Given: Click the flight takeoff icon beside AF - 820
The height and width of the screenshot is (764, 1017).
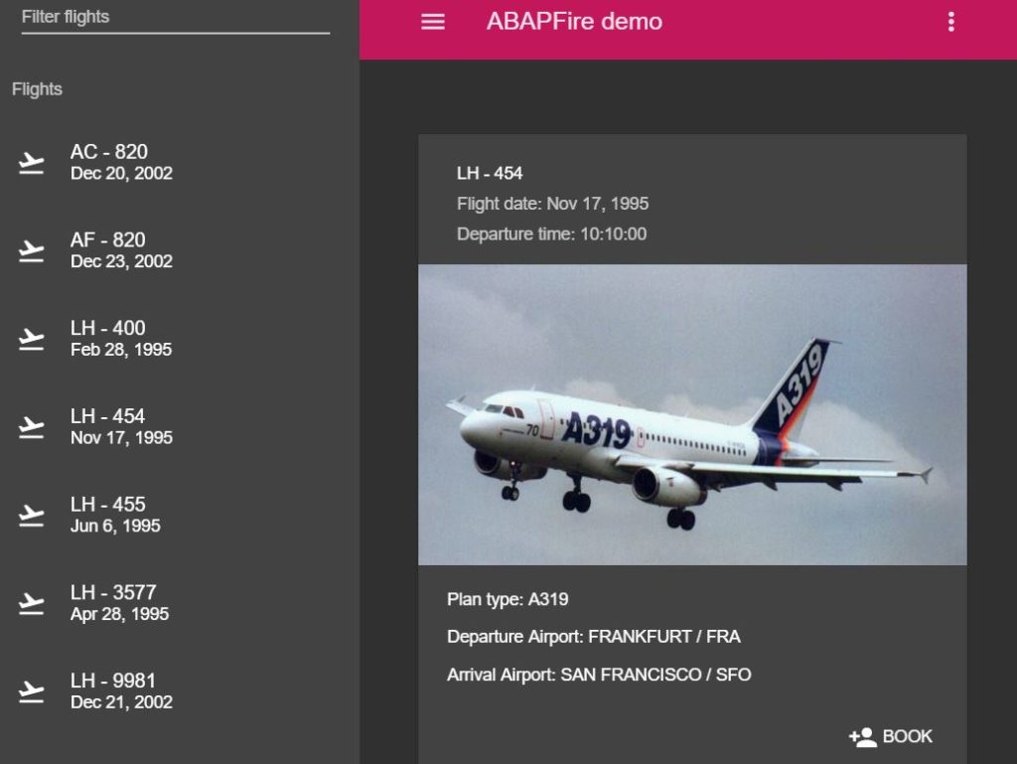Looking at the screenshot, I should [x=31, y=250].
